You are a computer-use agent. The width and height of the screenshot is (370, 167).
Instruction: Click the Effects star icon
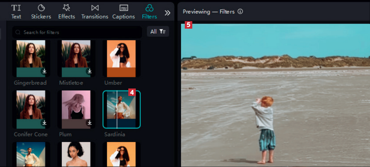click(66, 8)
